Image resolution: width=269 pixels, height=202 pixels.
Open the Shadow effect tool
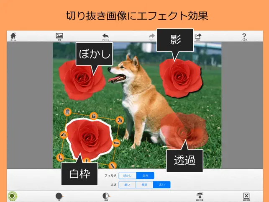59,196
